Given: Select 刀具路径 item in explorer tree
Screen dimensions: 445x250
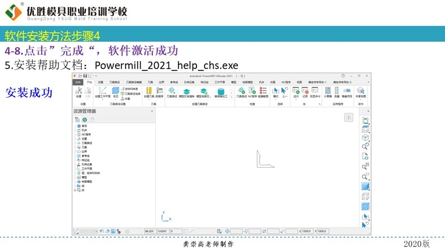Looking at the screenshot, I should point(85,143).
